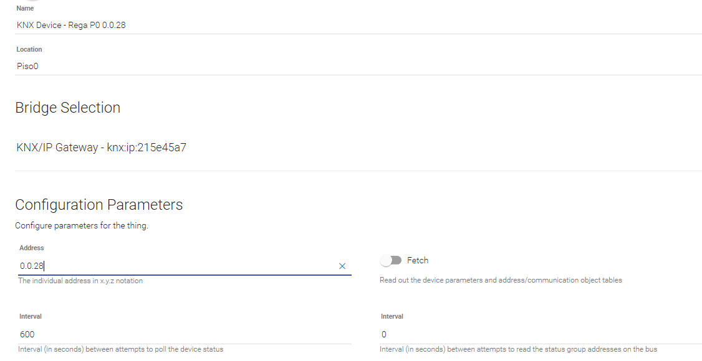
Task: Click the Fetch label text
Action: point(418,260)
